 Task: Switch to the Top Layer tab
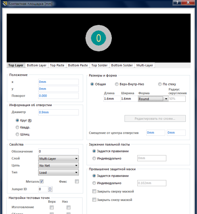pos(16,65)
